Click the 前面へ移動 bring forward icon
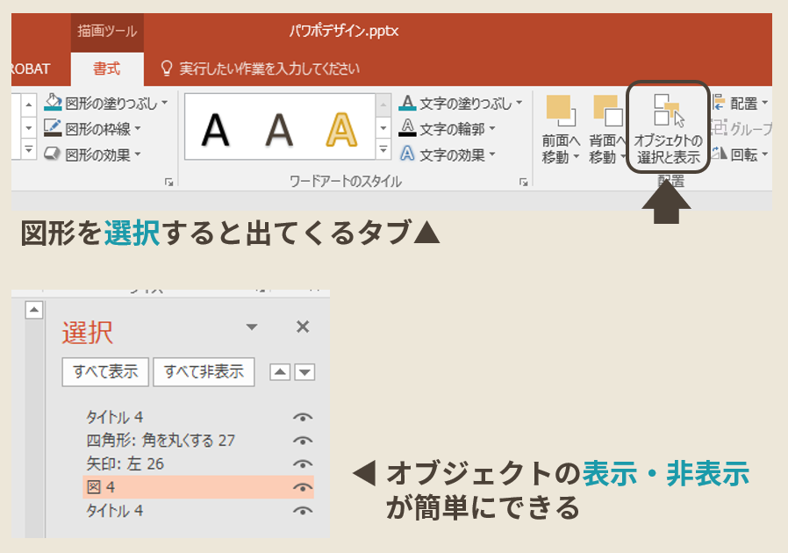 pyautogui.click(x=561, y=111)
